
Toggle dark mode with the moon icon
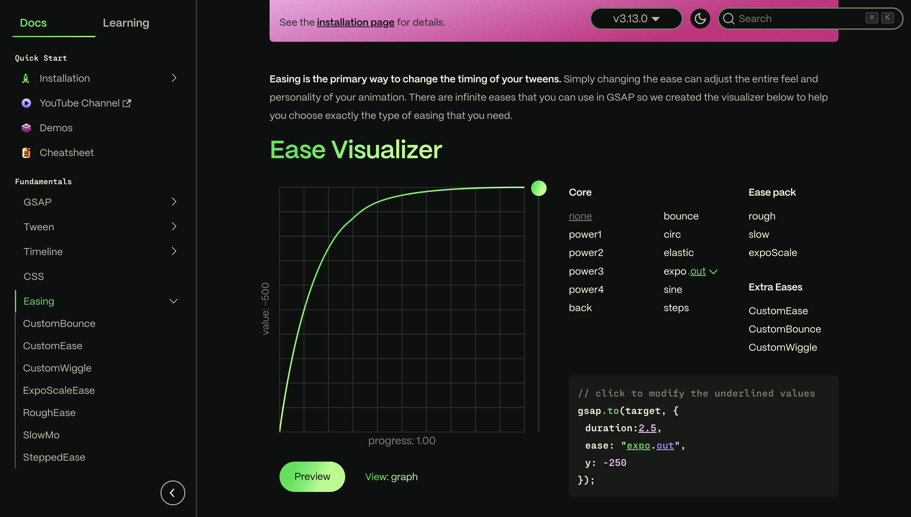click(x=700, y=19)
